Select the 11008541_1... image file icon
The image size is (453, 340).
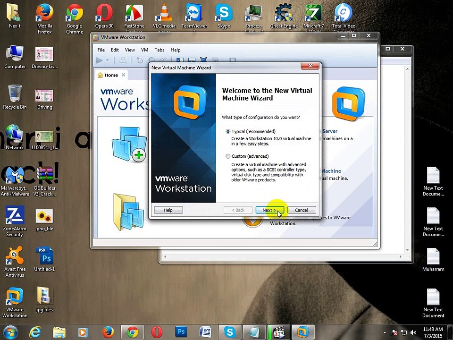tap(44, 140)
